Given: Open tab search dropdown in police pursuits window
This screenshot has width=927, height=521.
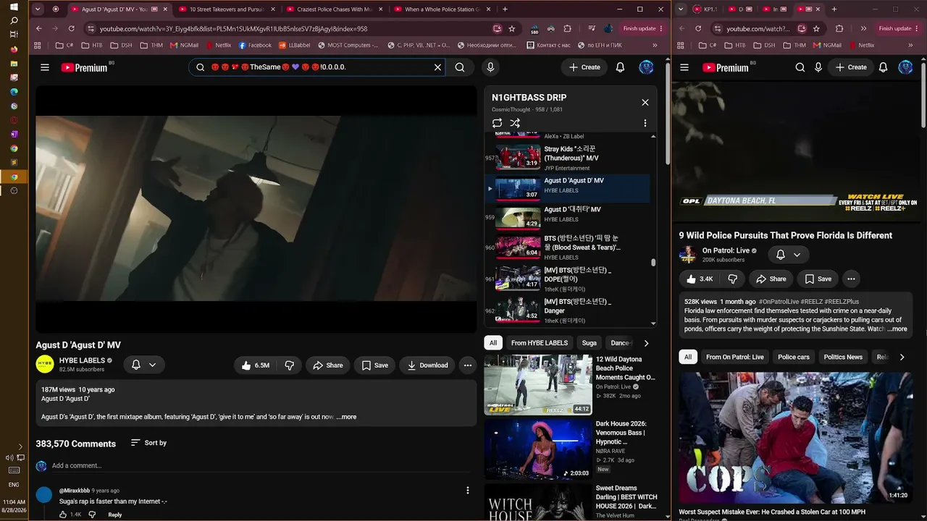Looking at the screenshot, I should (x=681, y=9).
